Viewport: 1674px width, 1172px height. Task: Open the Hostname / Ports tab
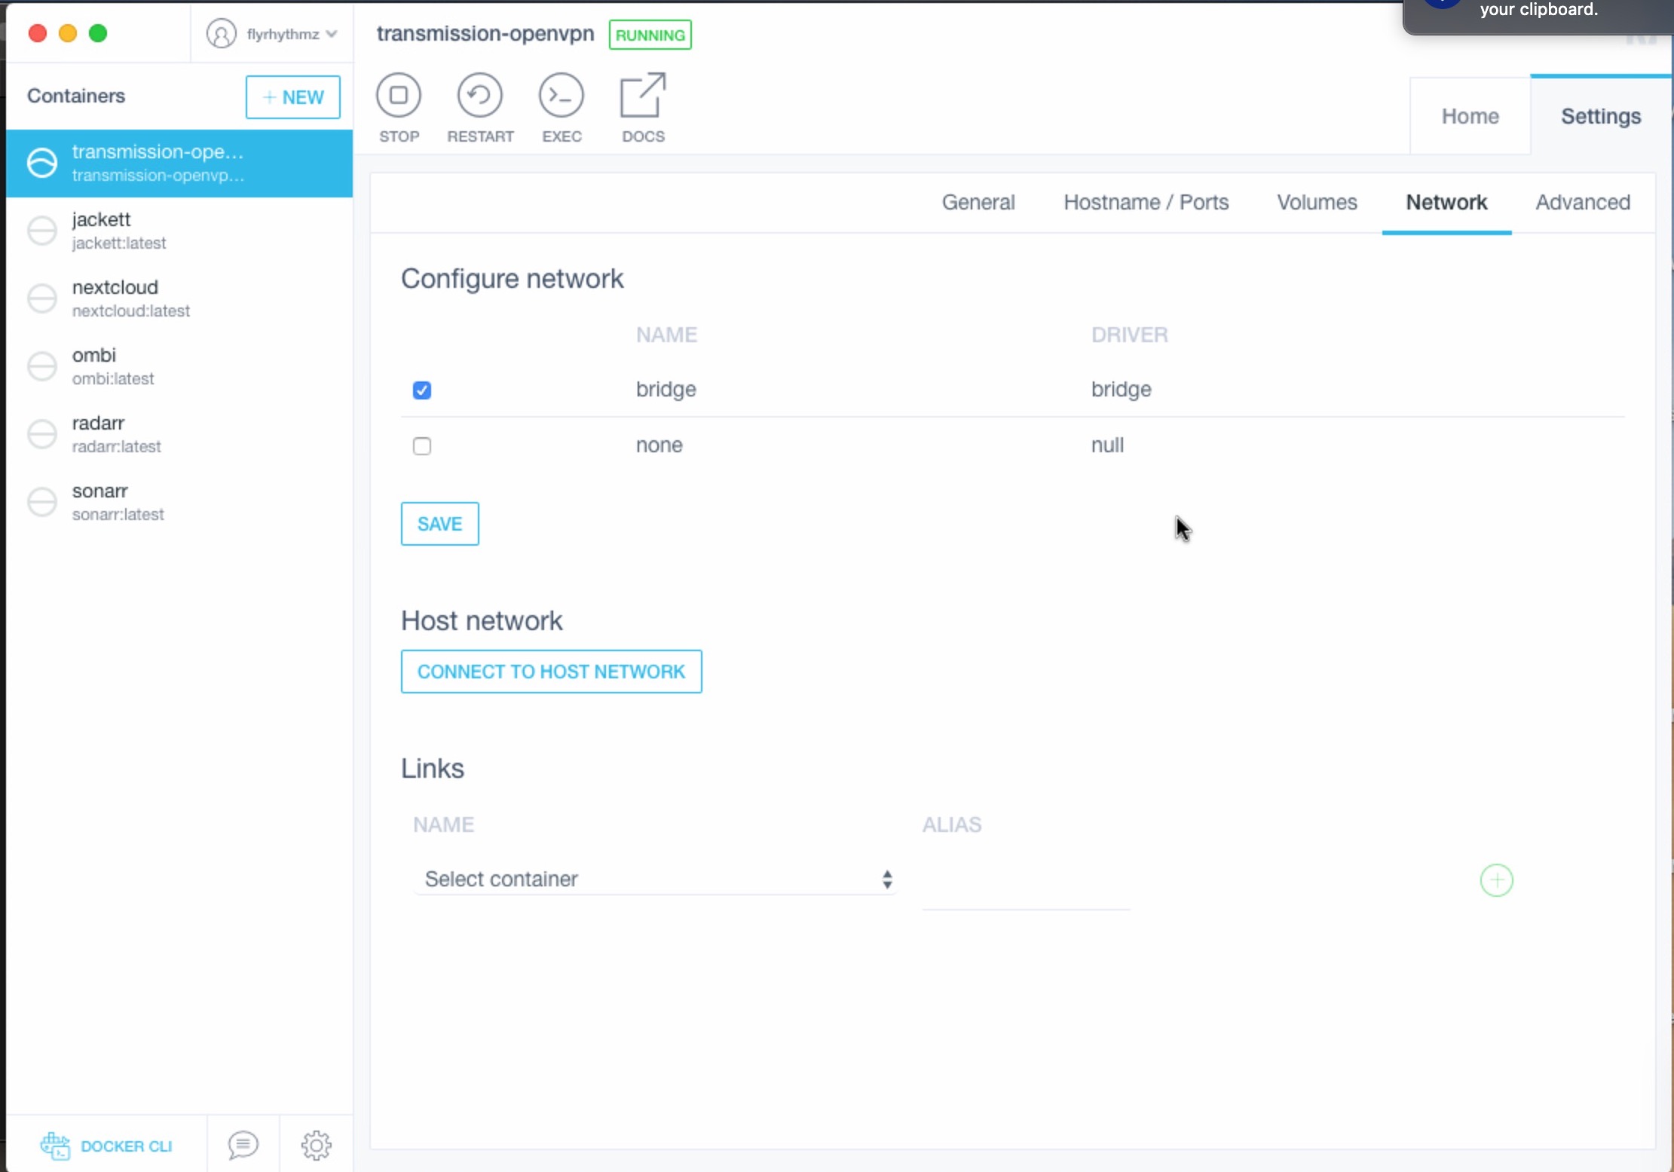pos(1146,202)
